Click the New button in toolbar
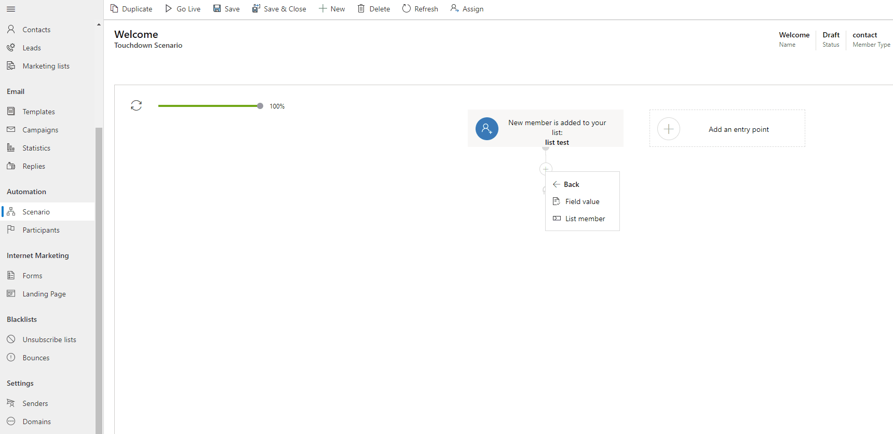The image size is (893, 434). [332, 9]
